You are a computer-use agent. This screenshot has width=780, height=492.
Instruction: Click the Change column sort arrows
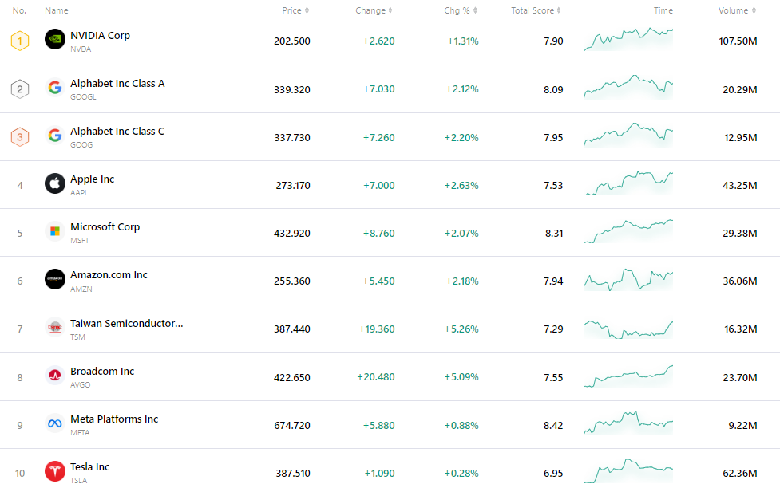point(389,10)
